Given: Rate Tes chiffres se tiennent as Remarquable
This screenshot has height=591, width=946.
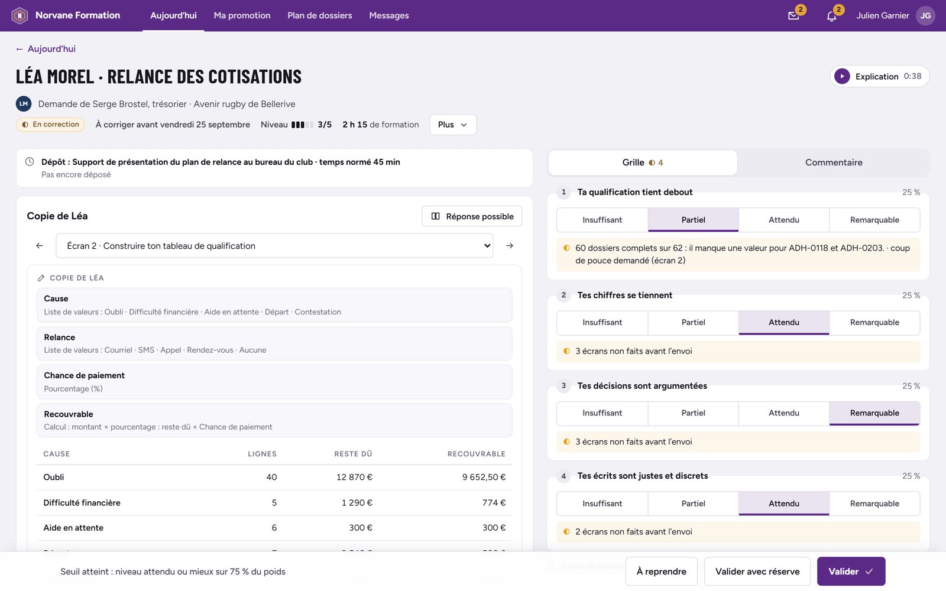Looking at the screenshot, I should 874,323.
